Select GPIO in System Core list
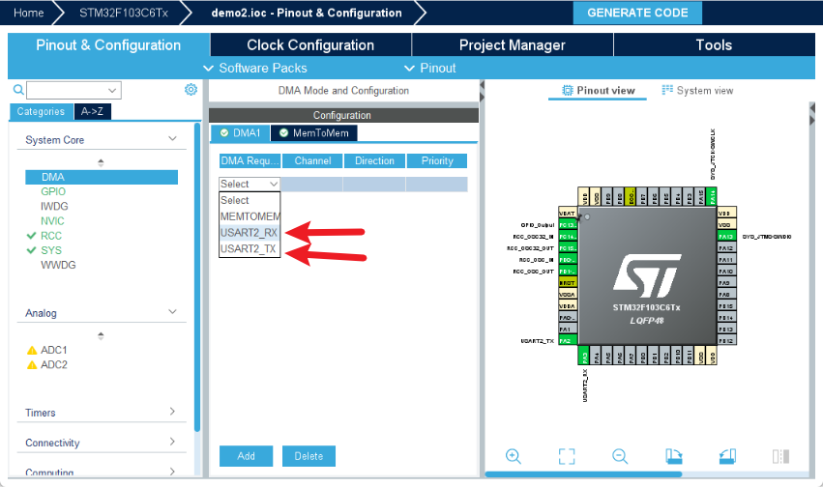823x487 pixels. [x=53, y=192]
